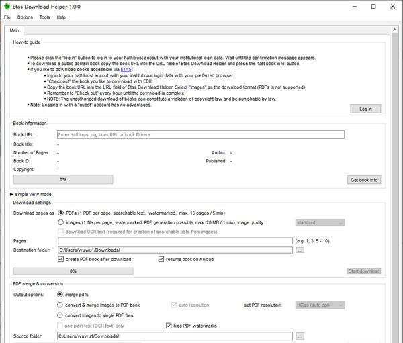Browse for destination folder with ... button
The height and width of the screenshot is (343, 403).
pos(300,250)
